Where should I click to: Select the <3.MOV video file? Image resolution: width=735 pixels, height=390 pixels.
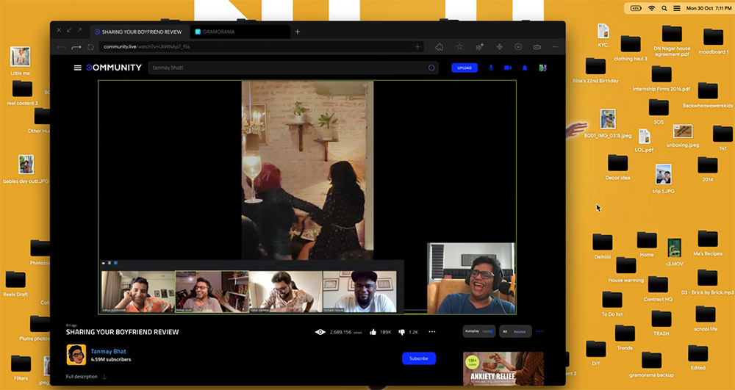(x=674, y=252)
